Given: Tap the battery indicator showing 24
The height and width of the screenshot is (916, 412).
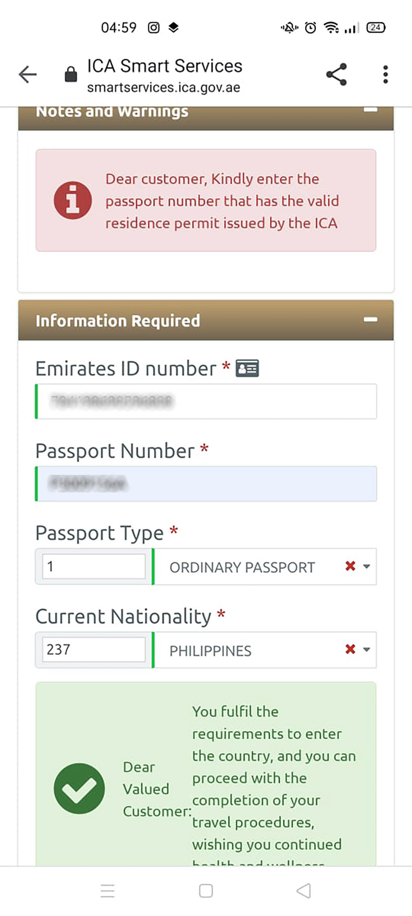Looking at the screenshot, I should point(376,27).
